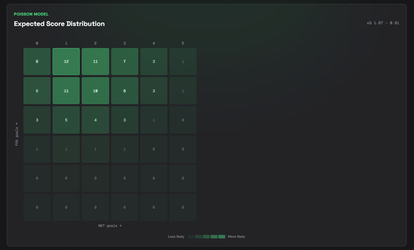Click the 1 cell in column 4

click(154, 120)
